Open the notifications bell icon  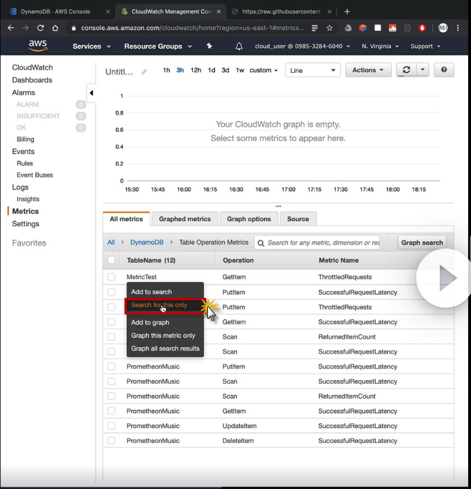pyautogui.click(x=239, y=47)
